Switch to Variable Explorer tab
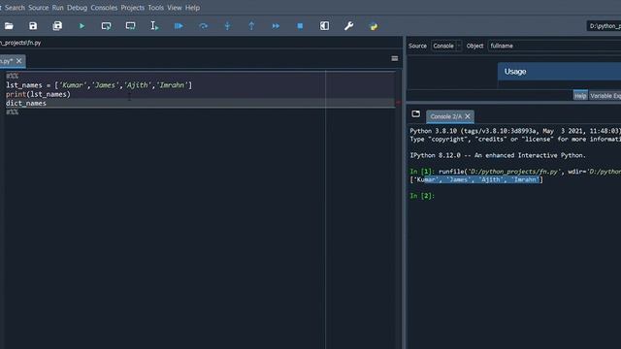Viewport: 621px width, 349px height. (x=605, y=96)
